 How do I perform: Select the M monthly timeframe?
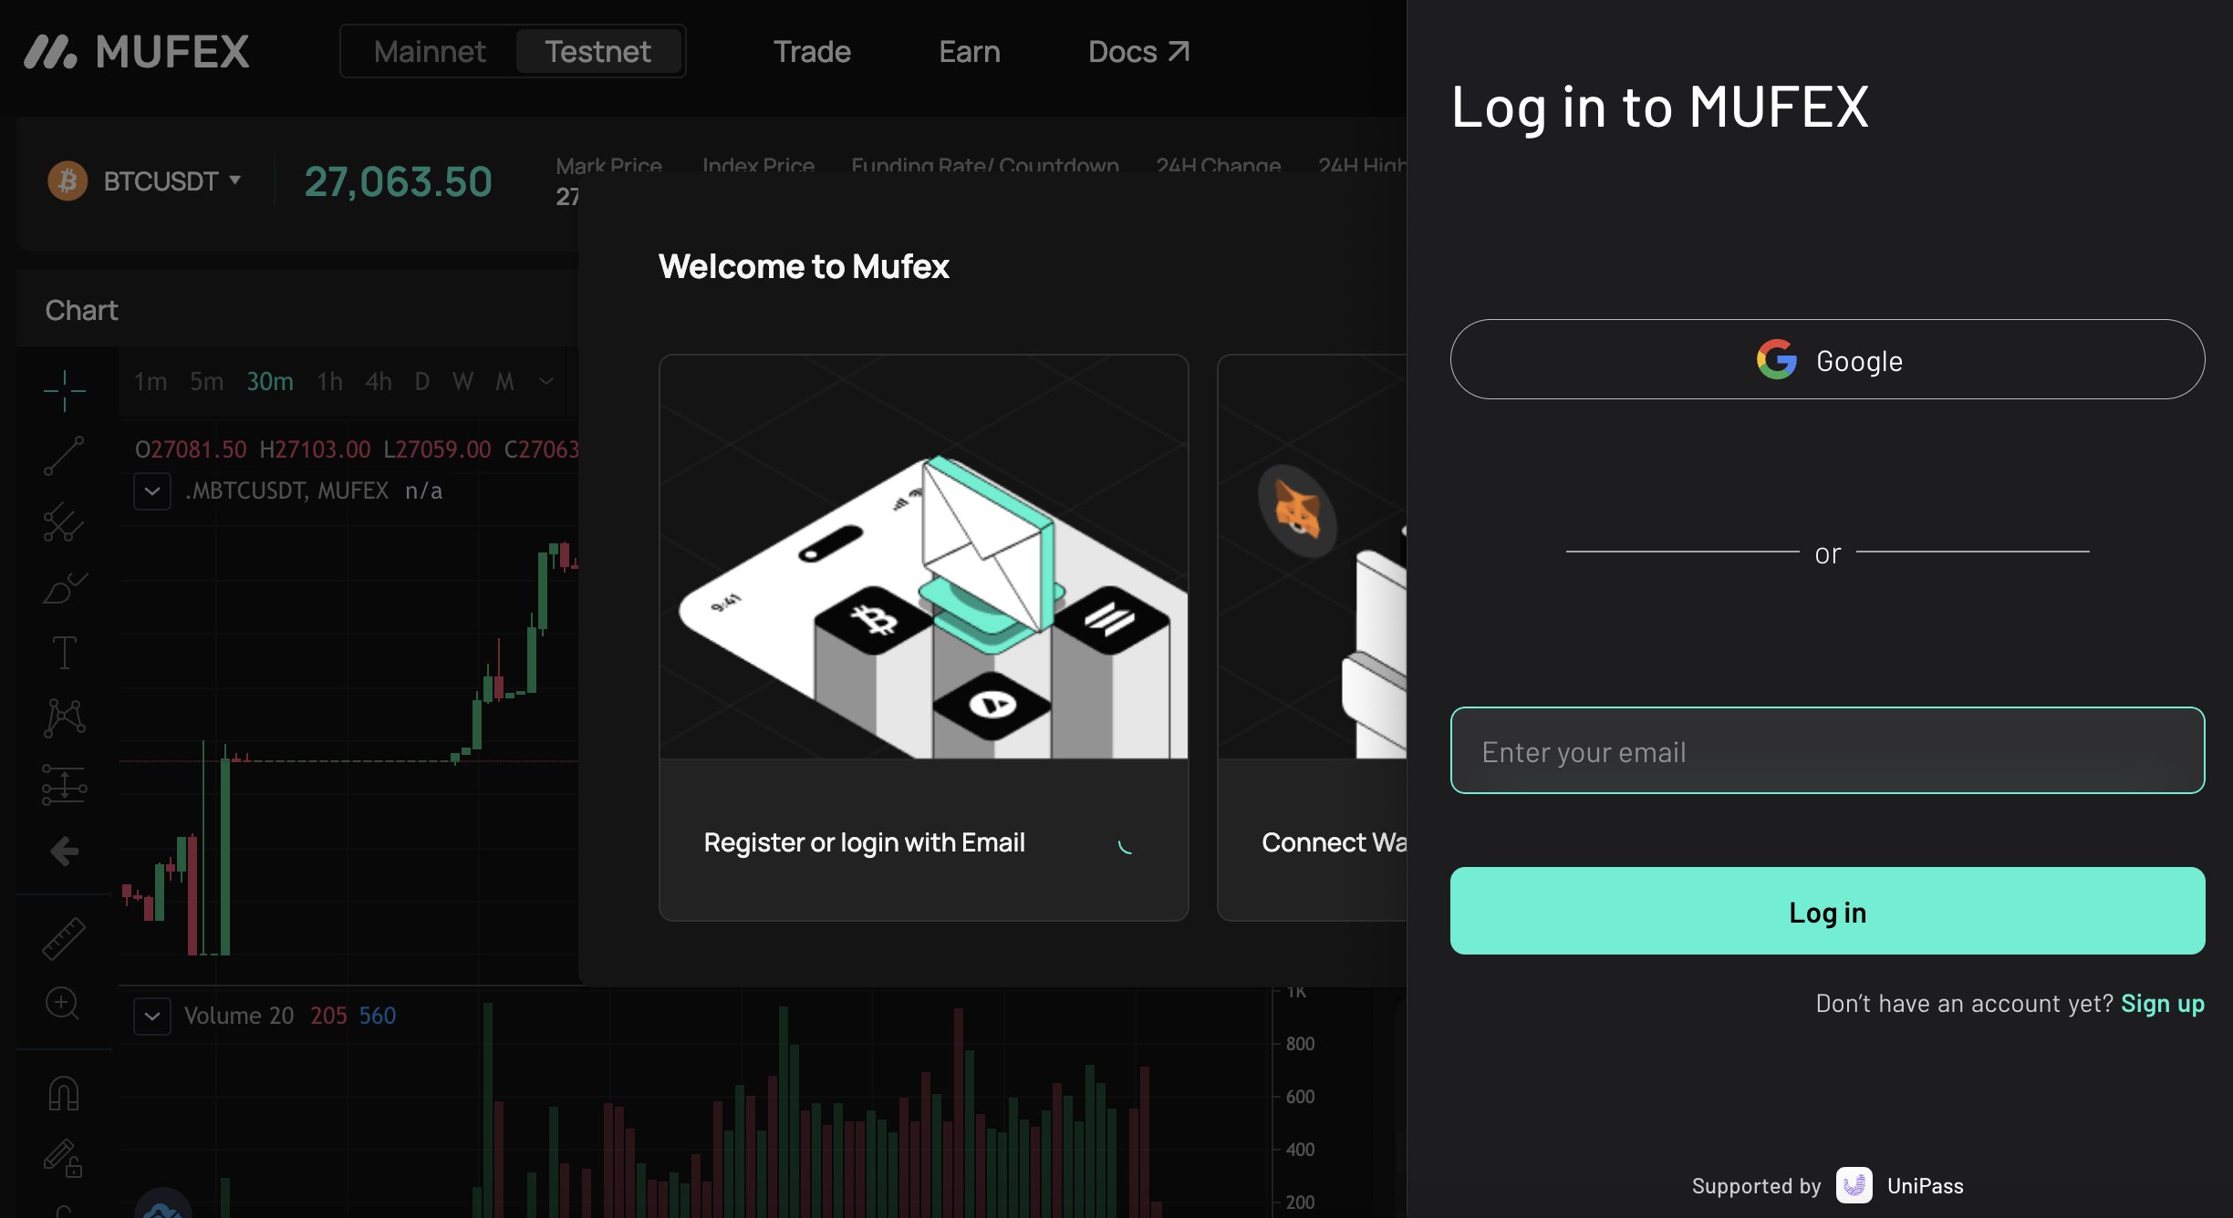(504, 381)
